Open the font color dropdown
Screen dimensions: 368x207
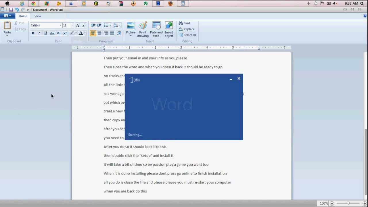pos(85,33)
